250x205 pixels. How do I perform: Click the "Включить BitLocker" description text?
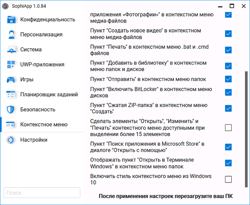click(151, 92)
